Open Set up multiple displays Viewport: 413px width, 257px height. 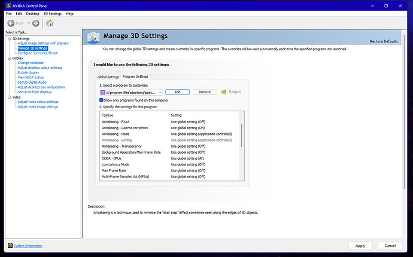pos(35,92)
